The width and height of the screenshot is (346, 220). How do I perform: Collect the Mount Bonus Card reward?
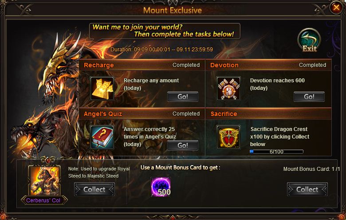(307, 189)
